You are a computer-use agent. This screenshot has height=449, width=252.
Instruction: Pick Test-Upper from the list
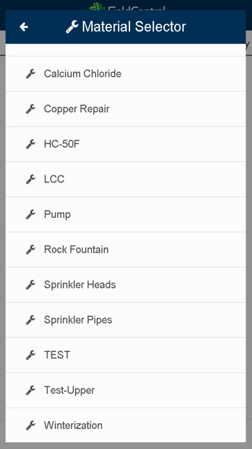pos(126,390)
